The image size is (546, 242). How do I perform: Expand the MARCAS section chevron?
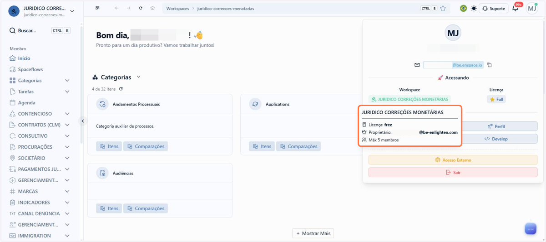[67, 191]
